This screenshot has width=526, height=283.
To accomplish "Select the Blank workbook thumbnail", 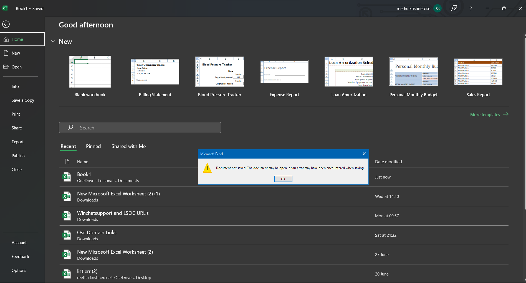I will [90, 72].
